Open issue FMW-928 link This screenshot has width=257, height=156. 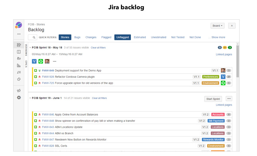[x=48, y=77]
